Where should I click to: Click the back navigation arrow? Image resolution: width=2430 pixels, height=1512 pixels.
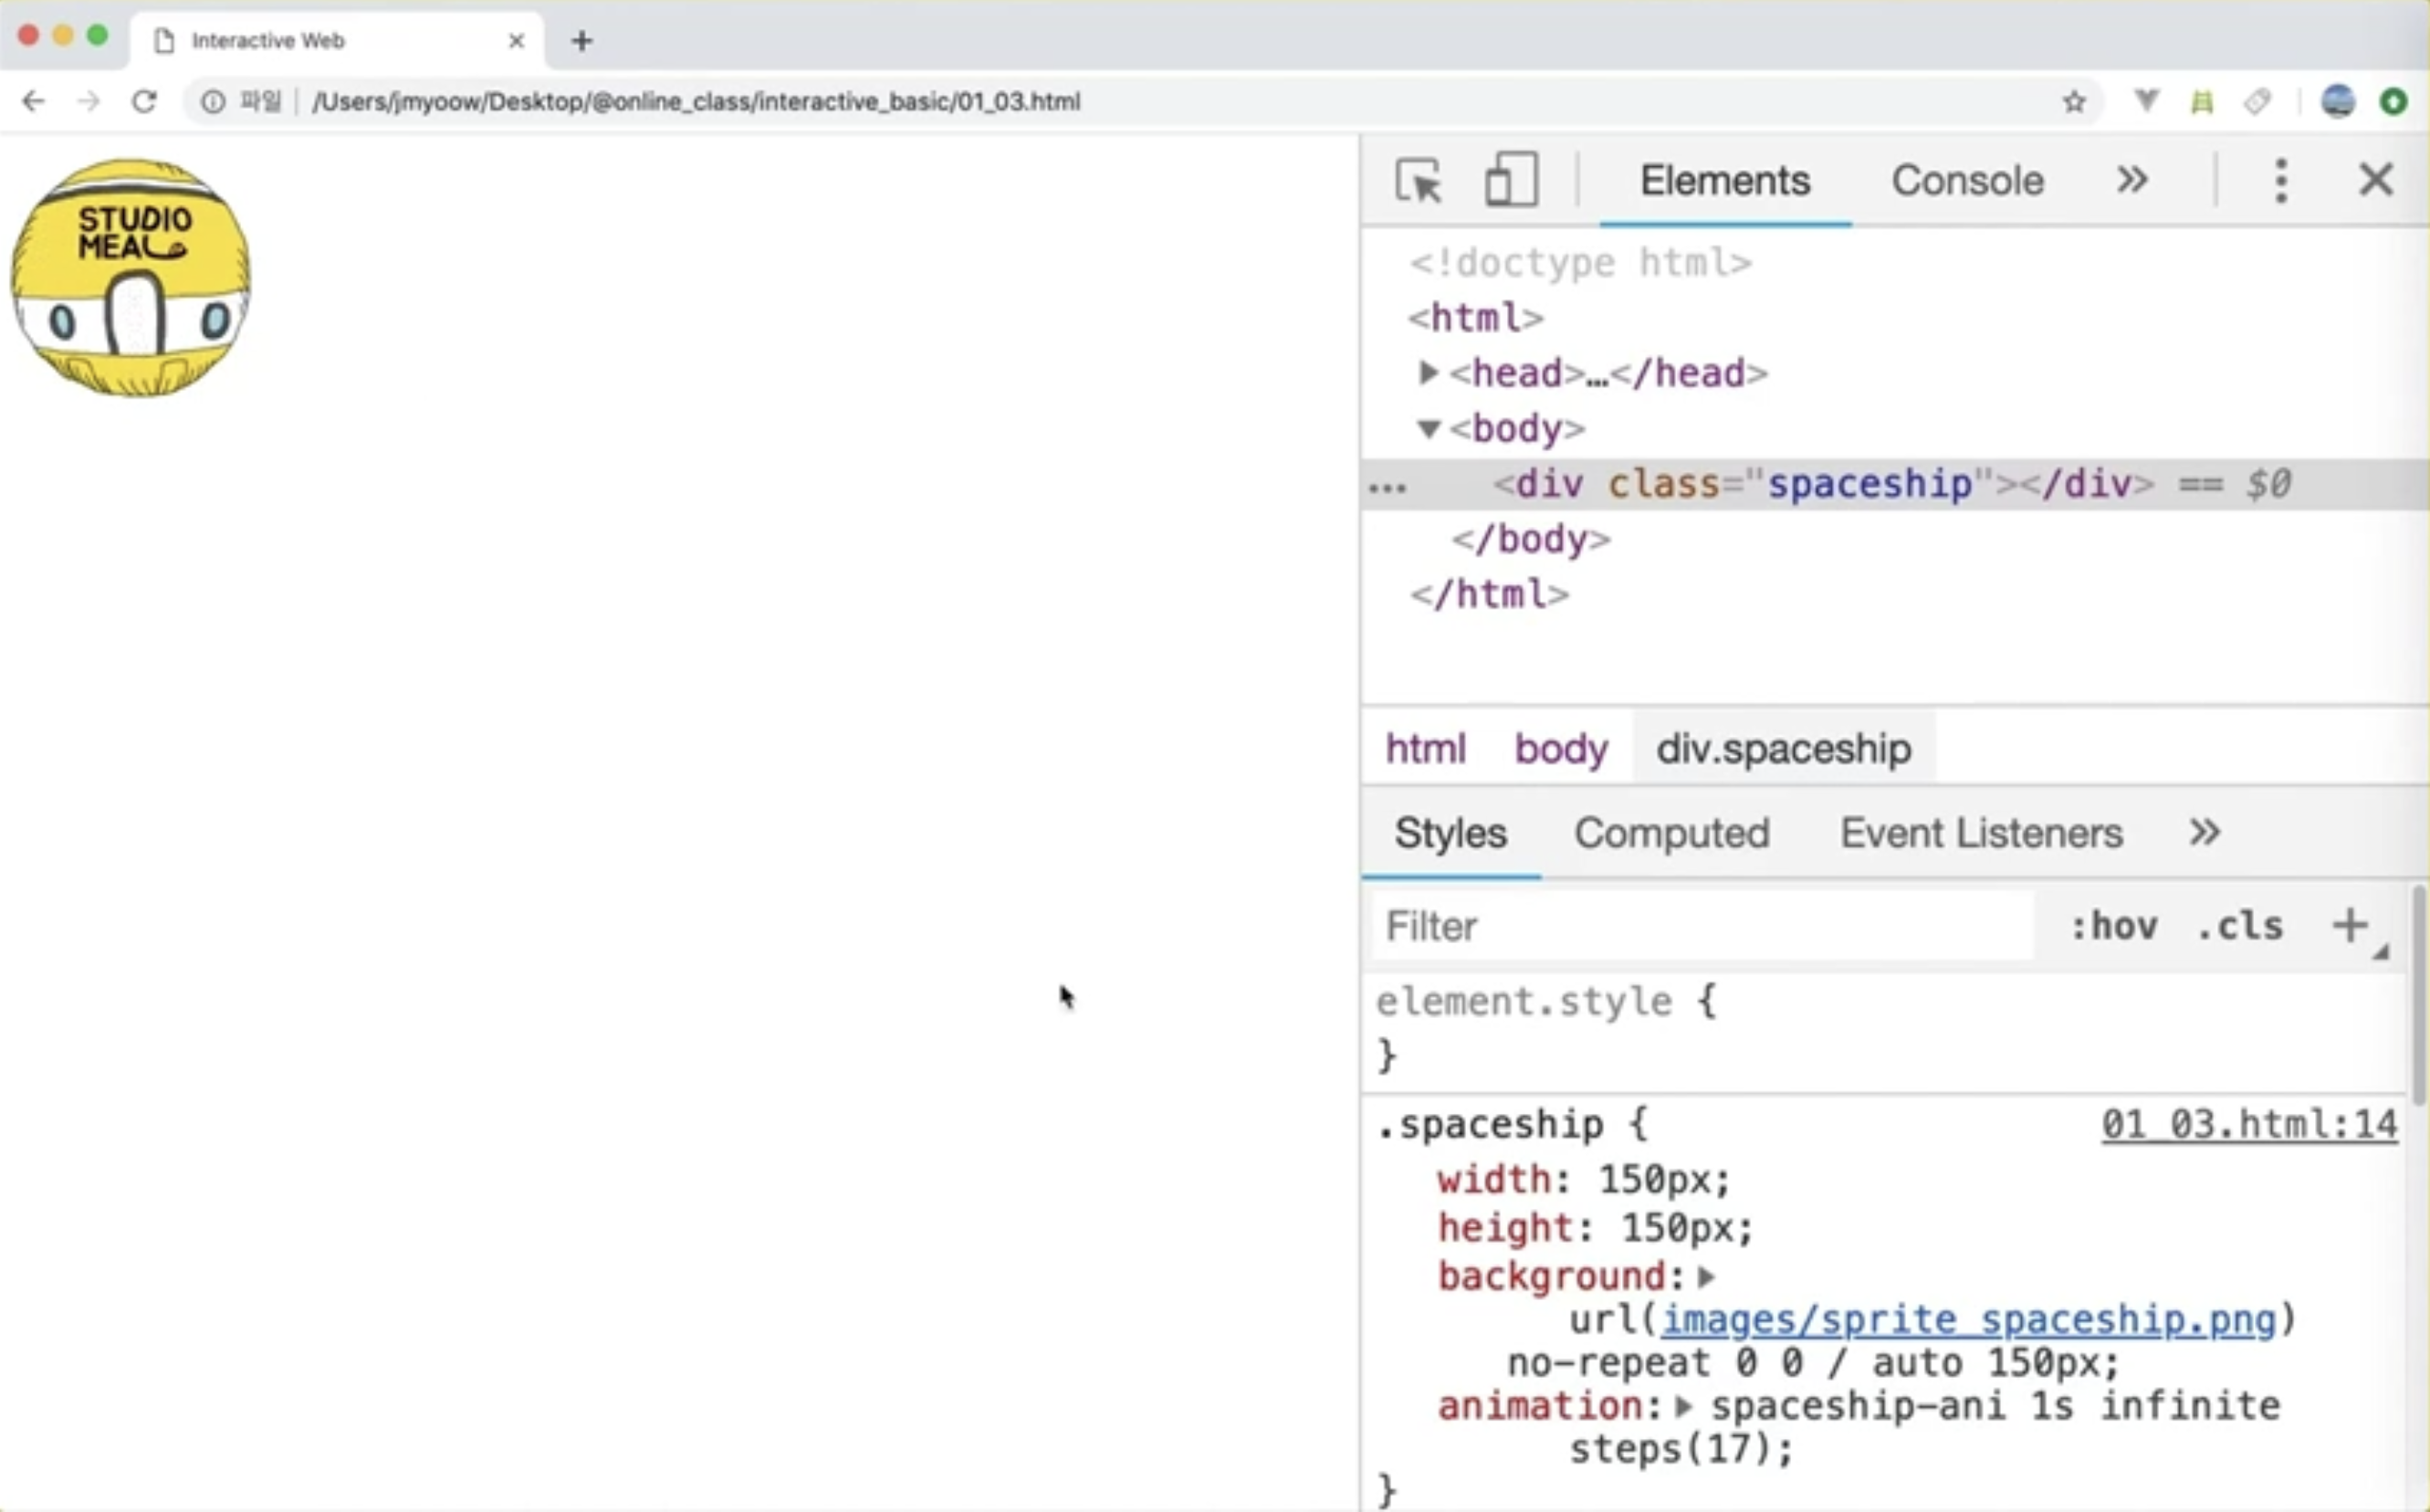coord(33,101)
